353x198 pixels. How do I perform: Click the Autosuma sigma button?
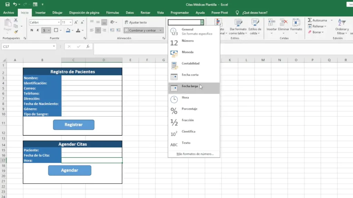click(317, 20)
